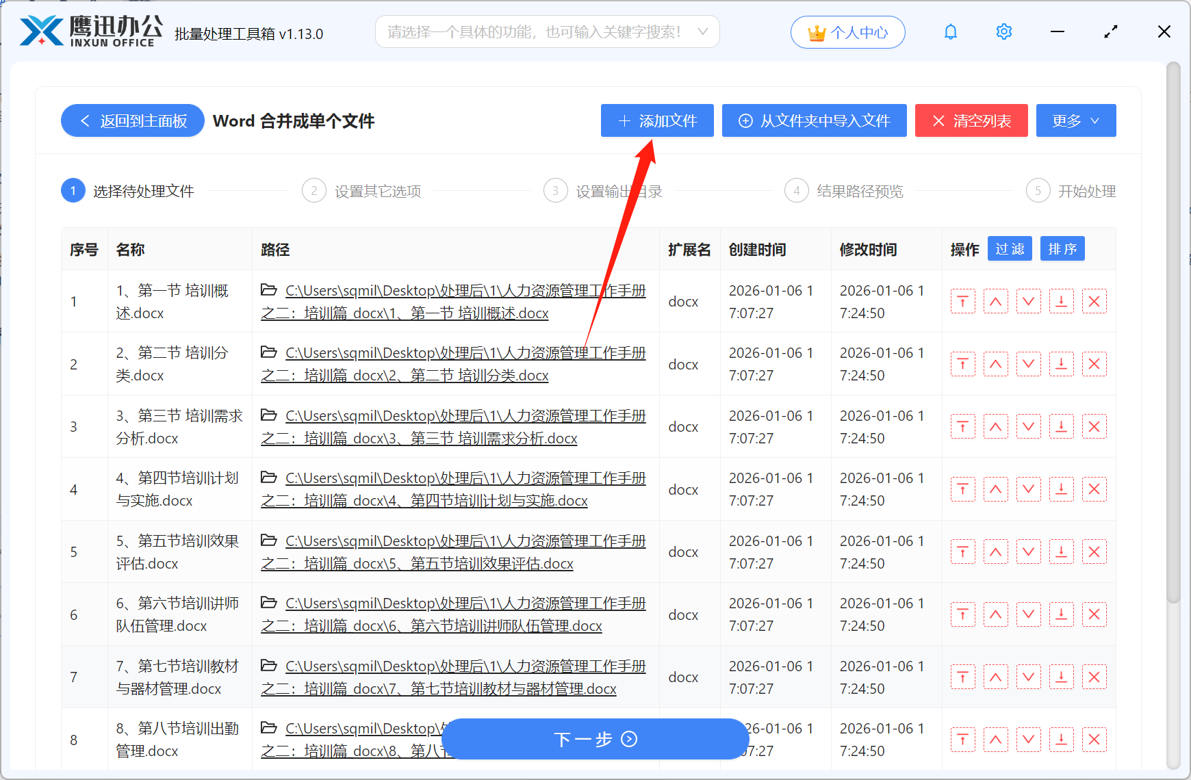Toggle fullscreen with the expand icon
Viewport: 1191px width, 780px height.
(1111, 31)
